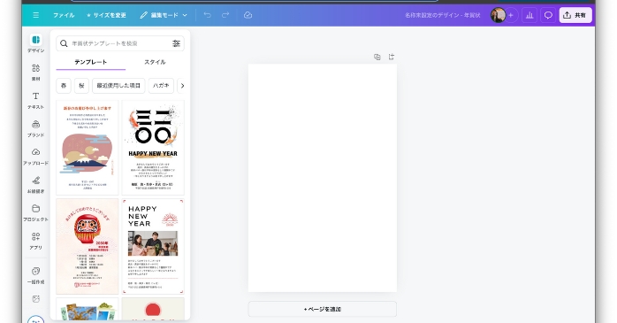
Task: Open the 素材 elements panel
Action: coord(36,72)
